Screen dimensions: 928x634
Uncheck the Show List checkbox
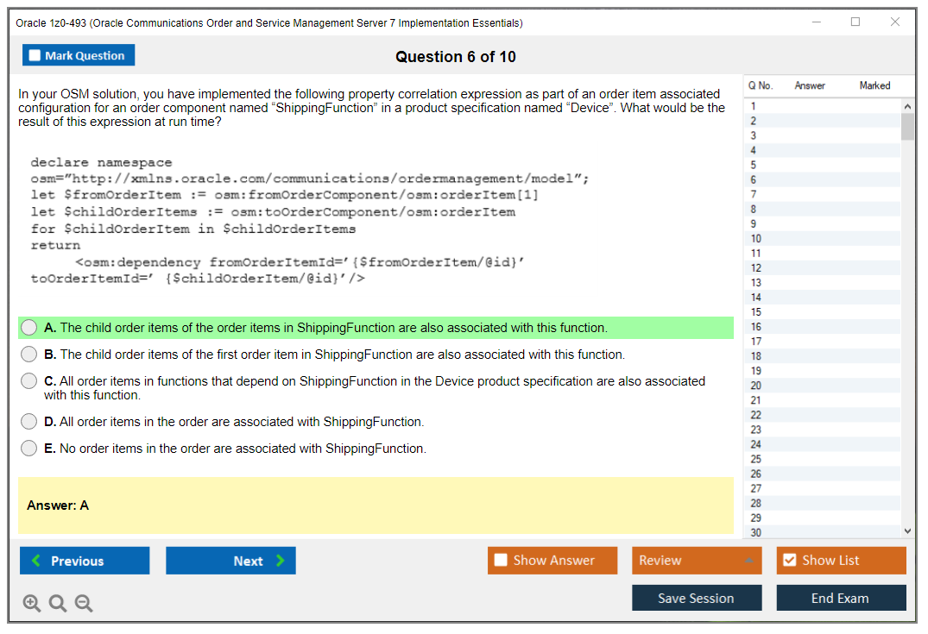click(789, 560)
